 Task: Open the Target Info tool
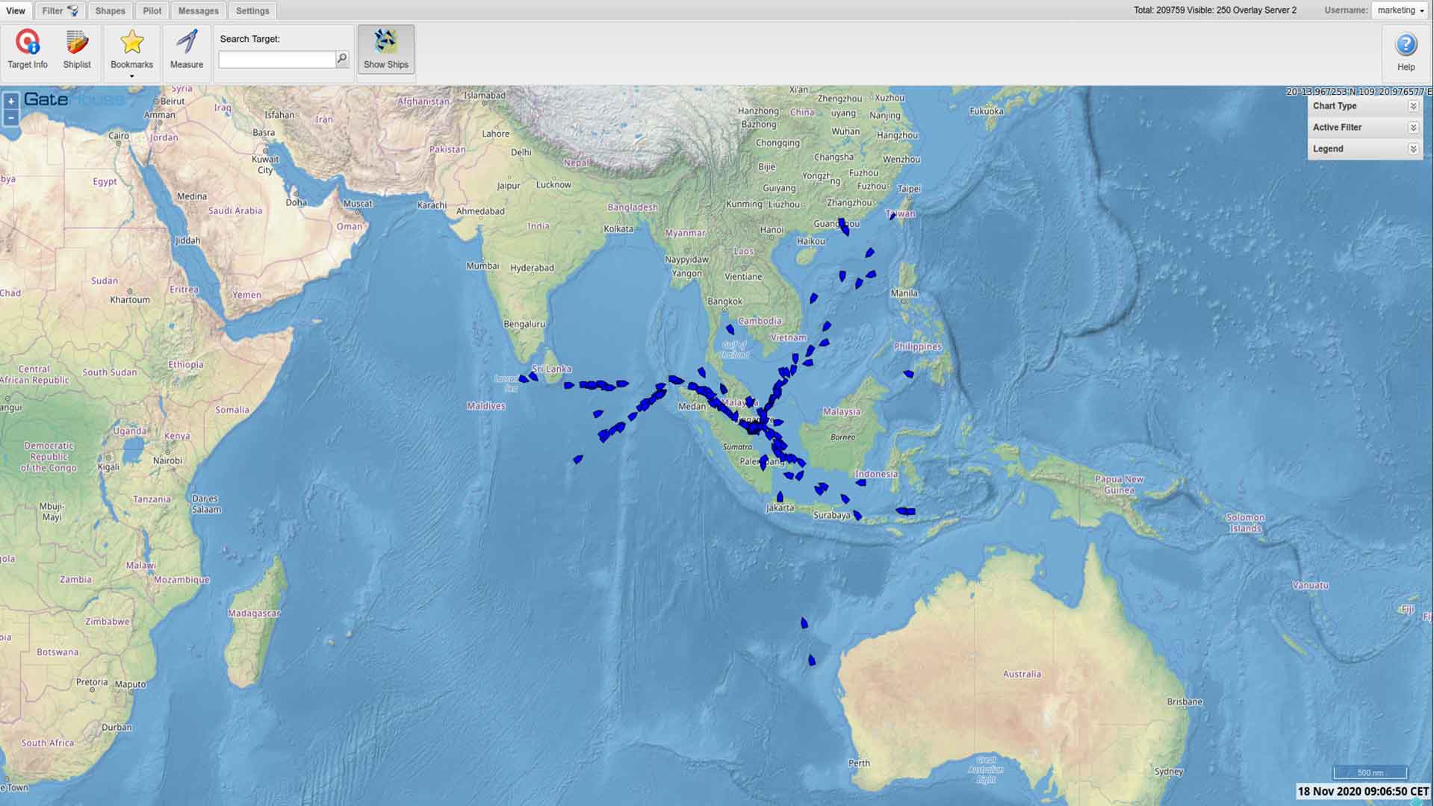28,50
